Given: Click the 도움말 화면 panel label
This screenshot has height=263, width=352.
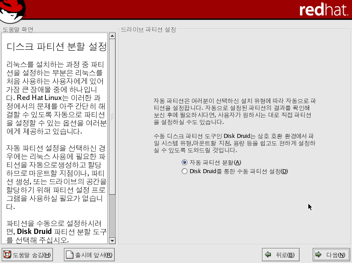Looking at the screenshot, I should pyautogui.click(x=18, y=30).
